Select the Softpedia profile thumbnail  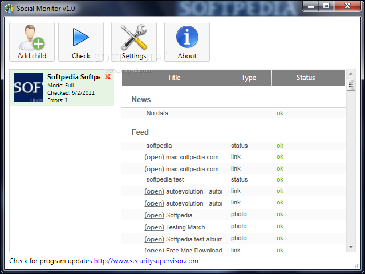(29, 87)
